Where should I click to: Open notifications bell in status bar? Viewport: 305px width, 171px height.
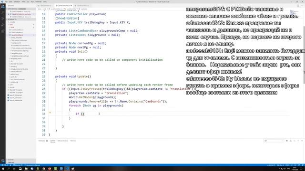click(303, 165)
